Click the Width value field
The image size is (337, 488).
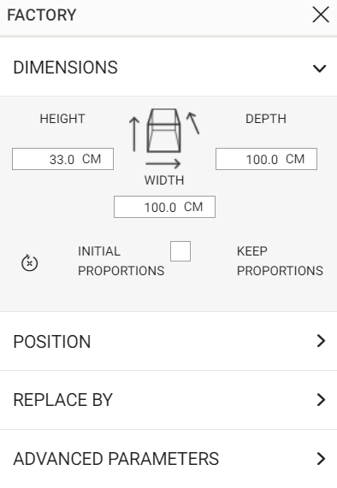coord(164,207)
